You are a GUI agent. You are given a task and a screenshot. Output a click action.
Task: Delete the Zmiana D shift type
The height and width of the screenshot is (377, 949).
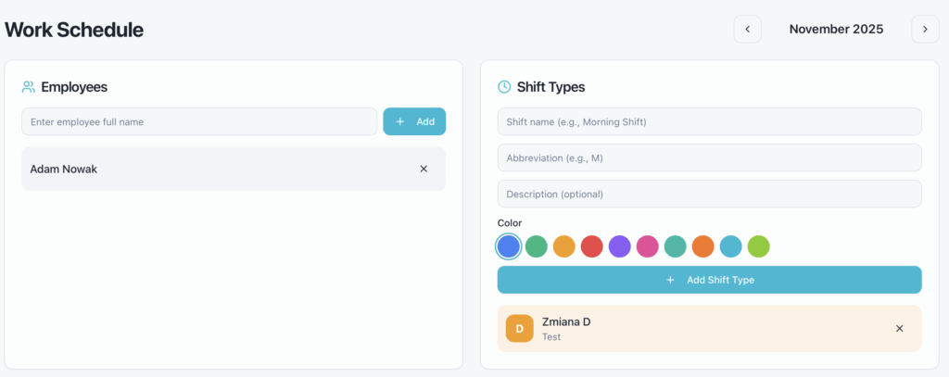pyautogui.click(x=899, y=328)
